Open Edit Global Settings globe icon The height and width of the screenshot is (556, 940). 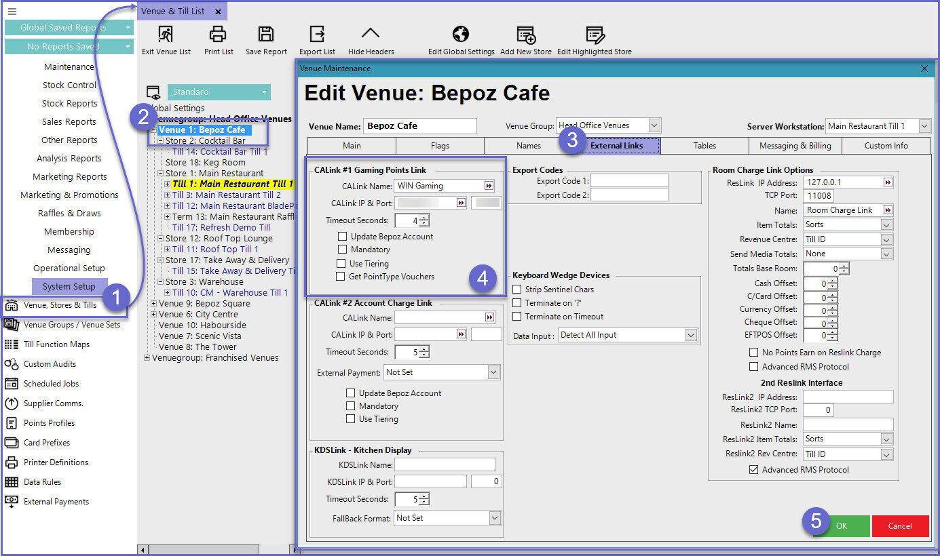[x=461, y=34]
